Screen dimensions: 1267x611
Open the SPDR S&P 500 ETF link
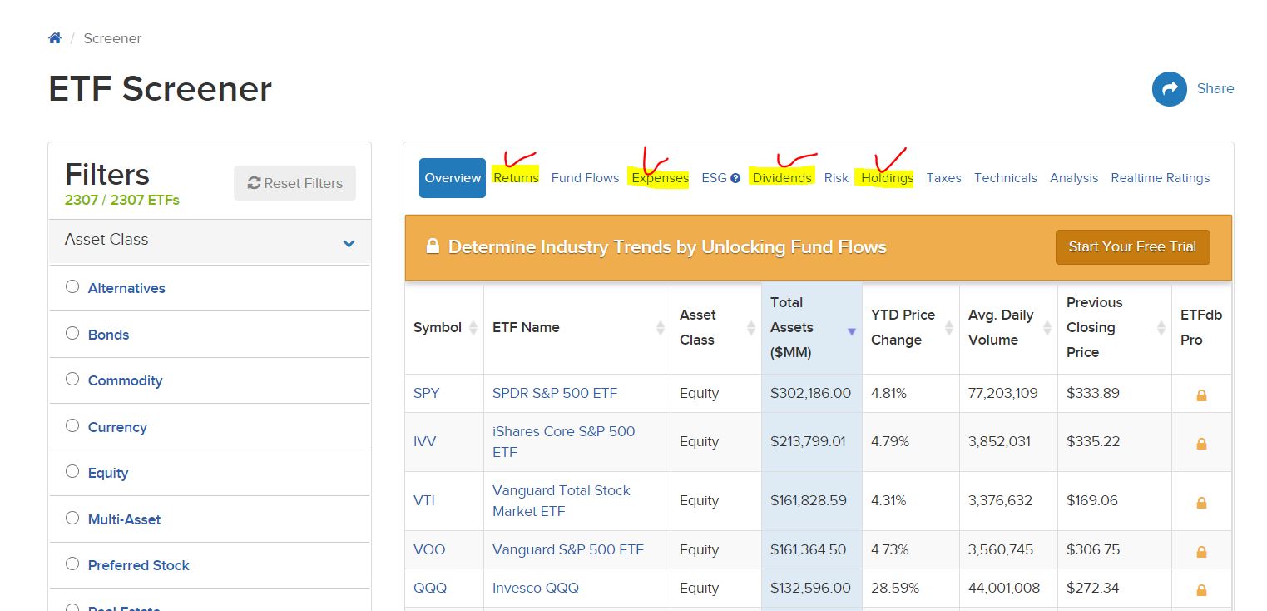tap(555, 393)
